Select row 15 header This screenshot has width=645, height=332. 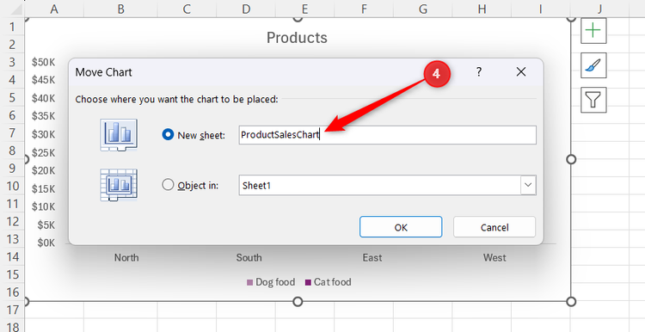12,274
